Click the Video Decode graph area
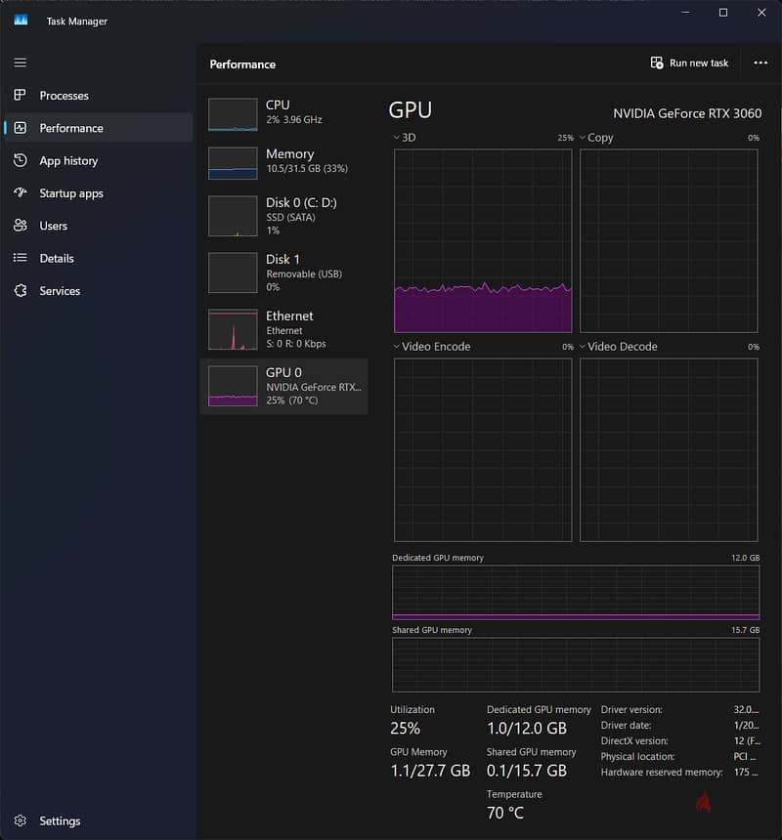 [x=669, y=450]
